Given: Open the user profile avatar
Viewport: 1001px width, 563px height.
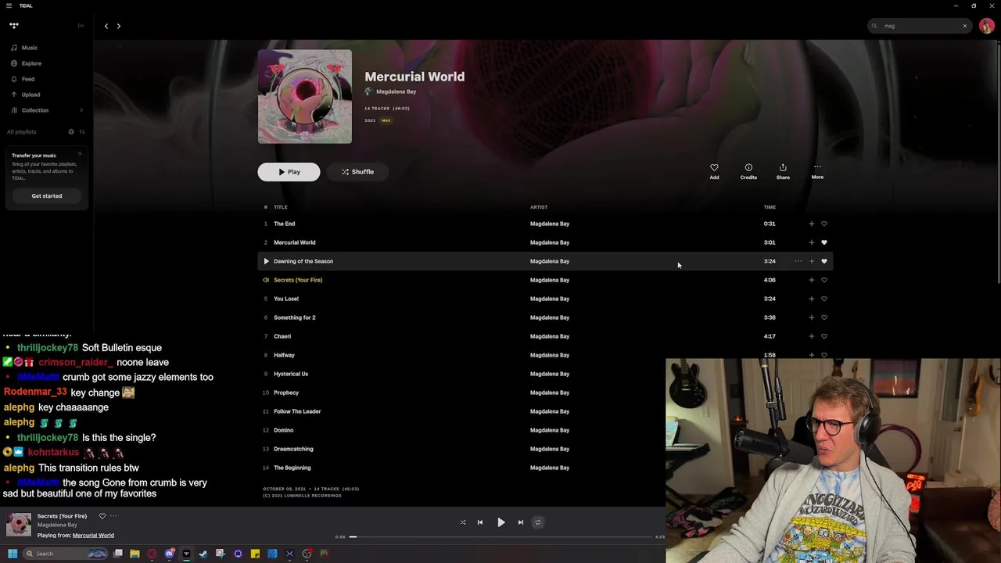Looking at the screenshot, I should pyautogui.click(x=987, y=26).
